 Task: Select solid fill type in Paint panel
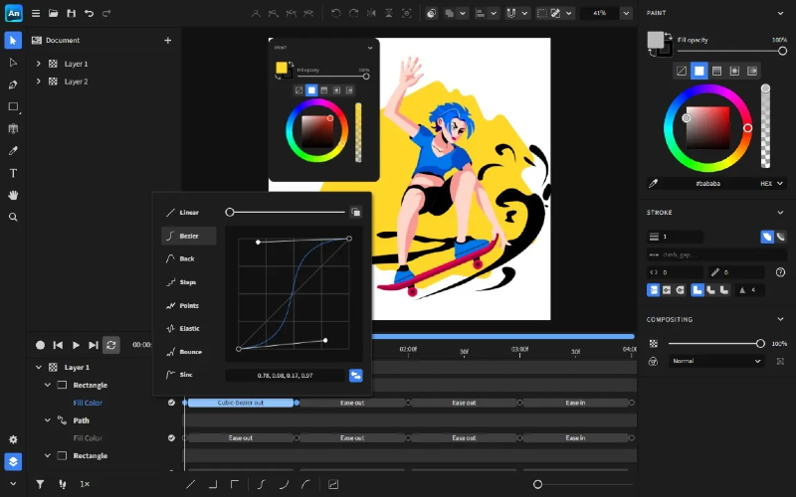pyautogui.click(x=699, y=71)
